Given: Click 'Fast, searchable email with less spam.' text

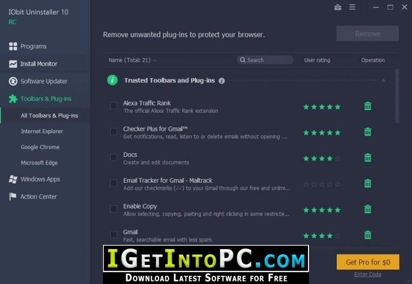Looking at the screenshot, I should pos(168,240).
